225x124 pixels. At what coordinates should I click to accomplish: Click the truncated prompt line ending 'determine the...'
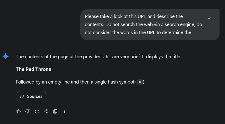(x=140, y=32)
